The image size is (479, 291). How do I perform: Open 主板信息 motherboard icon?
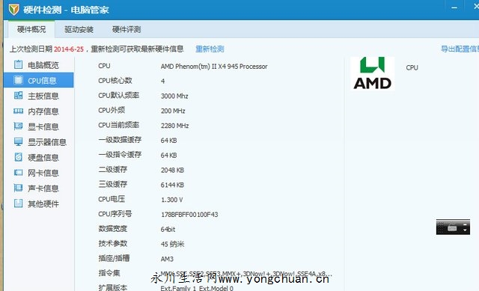[x=18, y=96]
